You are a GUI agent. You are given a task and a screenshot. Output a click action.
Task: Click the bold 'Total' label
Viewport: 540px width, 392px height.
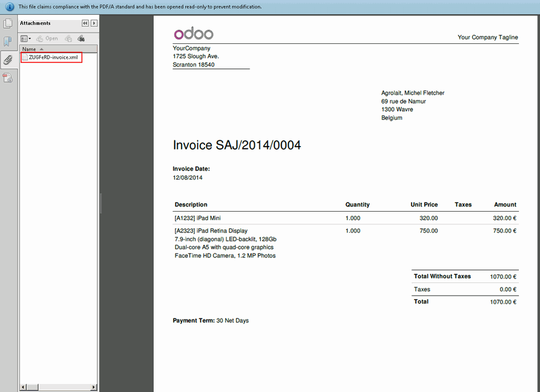421,302
